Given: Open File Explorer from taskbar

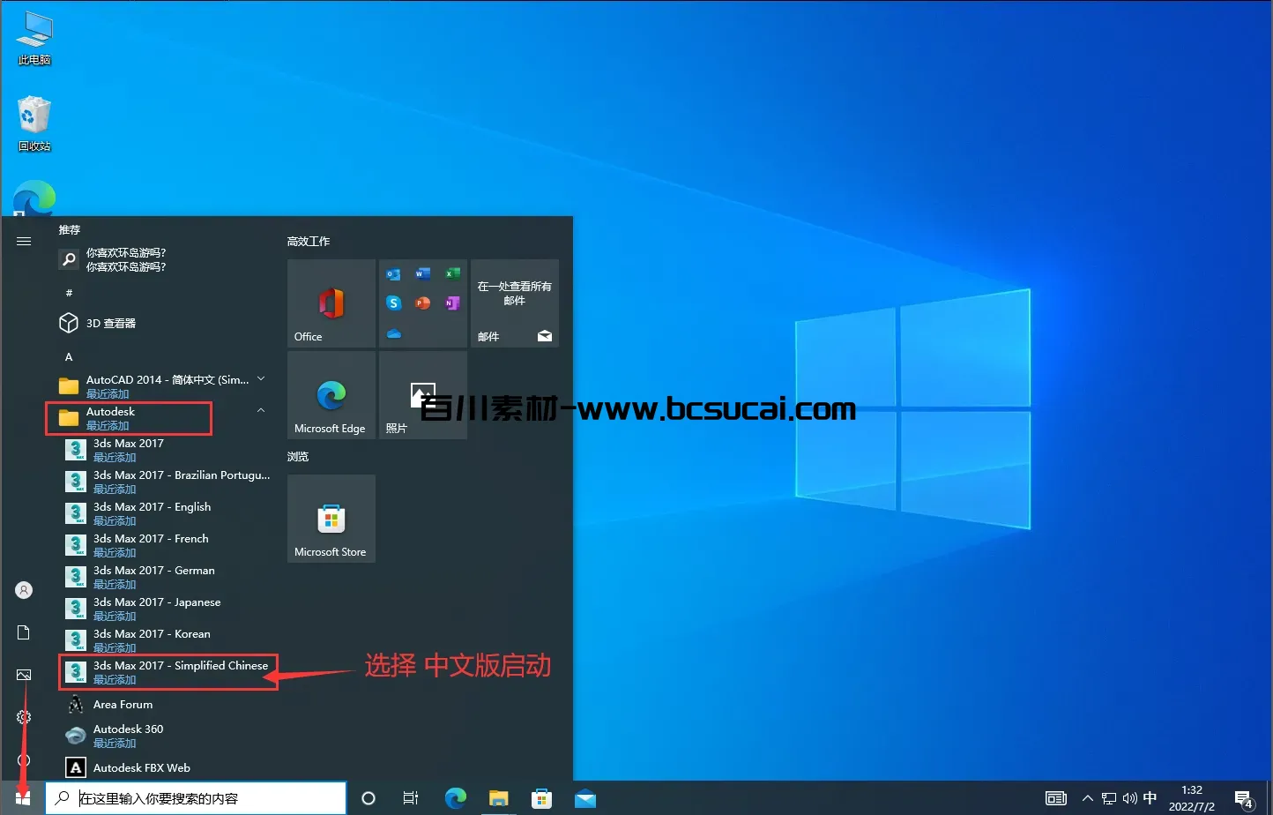Looking at the screenshot, I should 499,798.
